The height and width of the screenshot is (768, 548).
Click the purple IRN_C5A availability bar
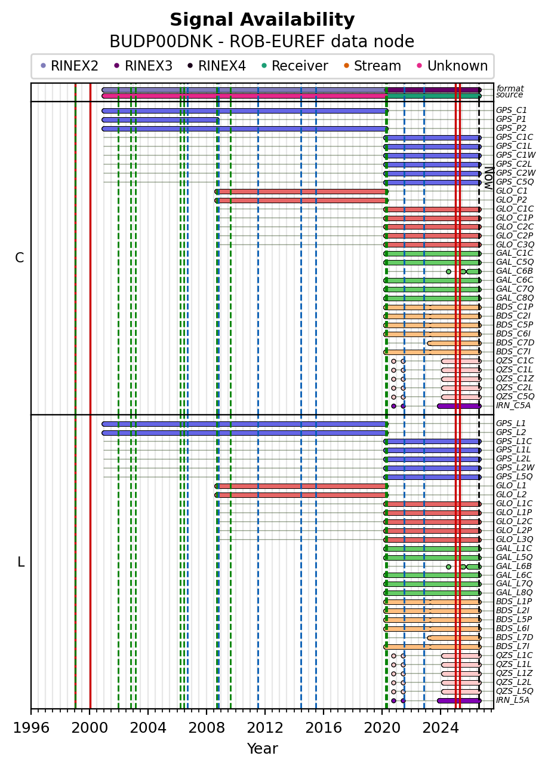(459, 406)
